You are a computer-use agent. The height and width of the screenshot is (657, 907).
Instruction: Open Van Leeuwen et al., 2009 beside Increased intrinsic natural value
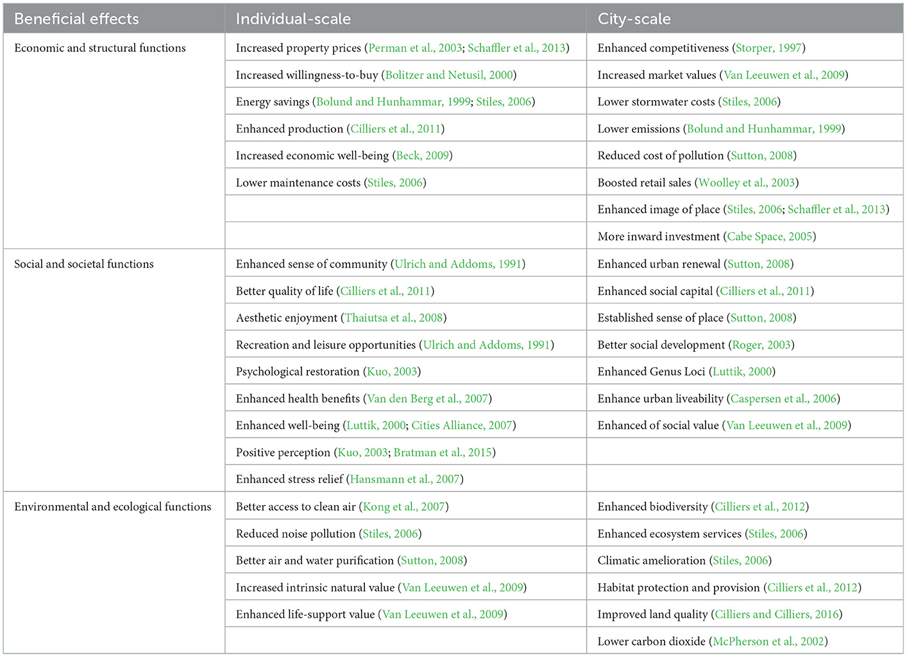coord(463,588)
